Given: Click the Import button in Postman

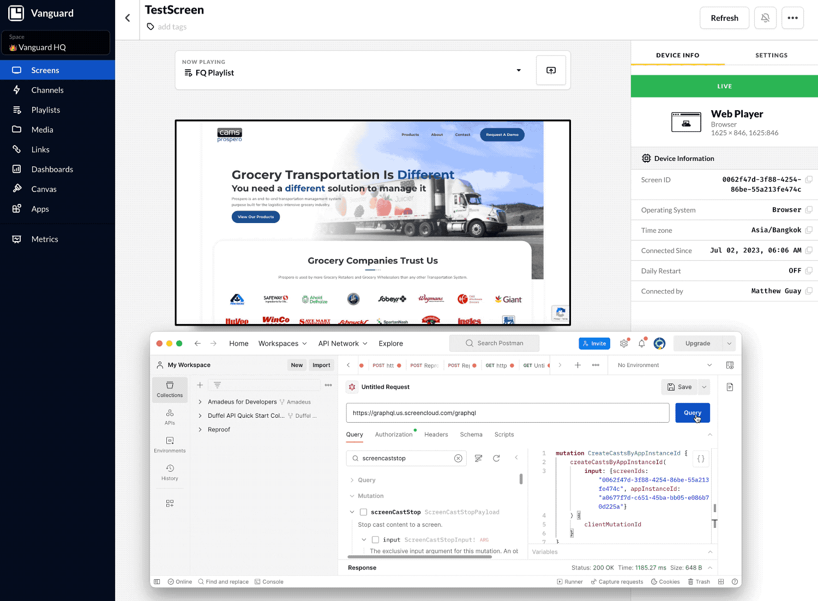Looking at the screenshot, I should 321,365.
